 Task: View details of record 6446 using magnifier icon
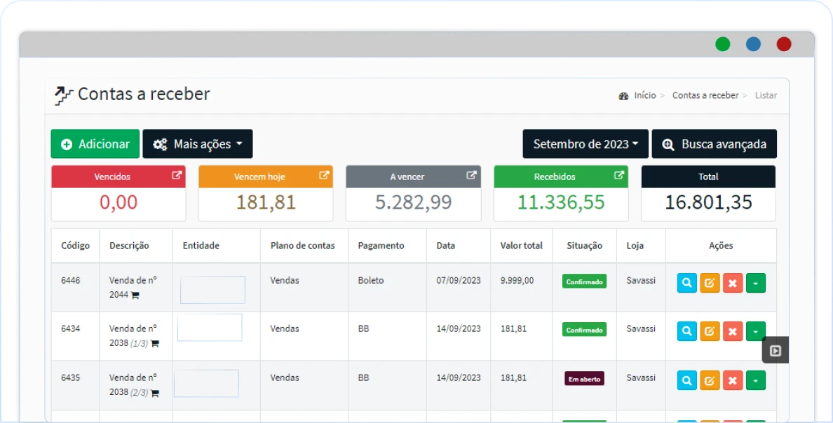pyautogui.click(x=686, y=283)
